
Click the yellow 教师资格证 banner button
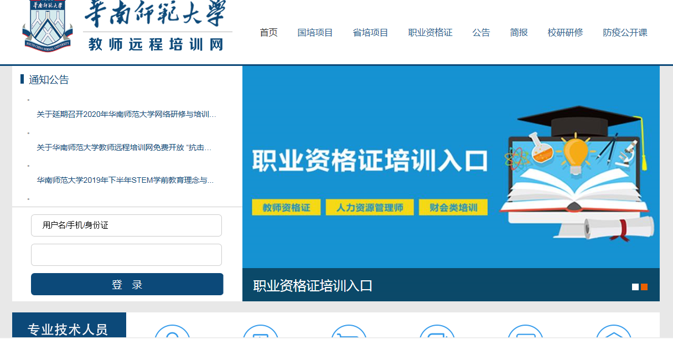pos(286,208)
